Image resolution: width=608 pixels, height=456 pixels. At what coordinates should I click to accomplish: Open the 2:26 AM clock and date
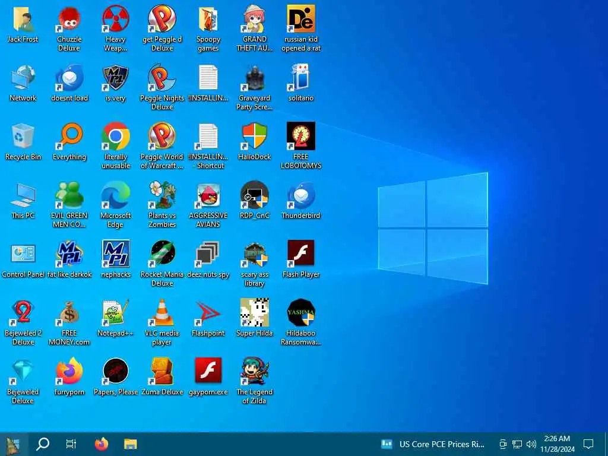pos(557,444)
